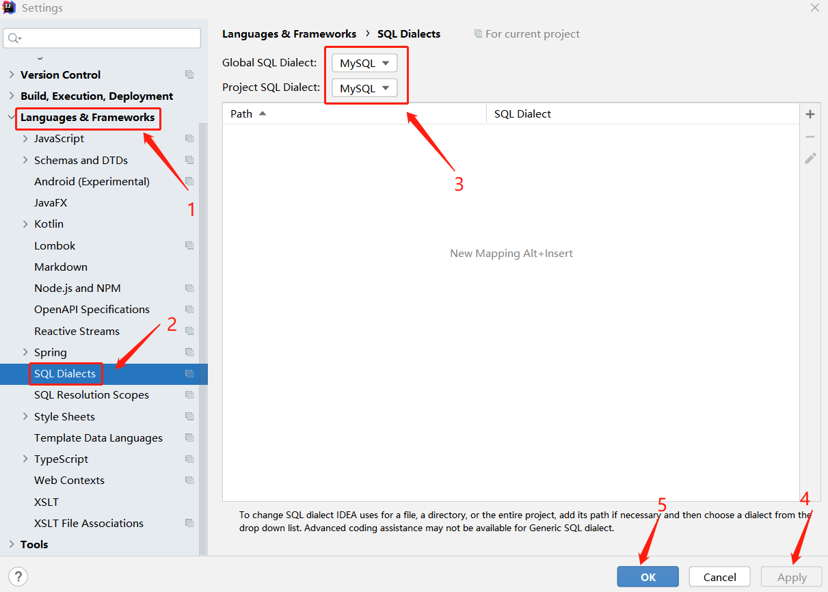Open the Markdown settings page
The image size is (828, 592).
[x=61, y=267]
